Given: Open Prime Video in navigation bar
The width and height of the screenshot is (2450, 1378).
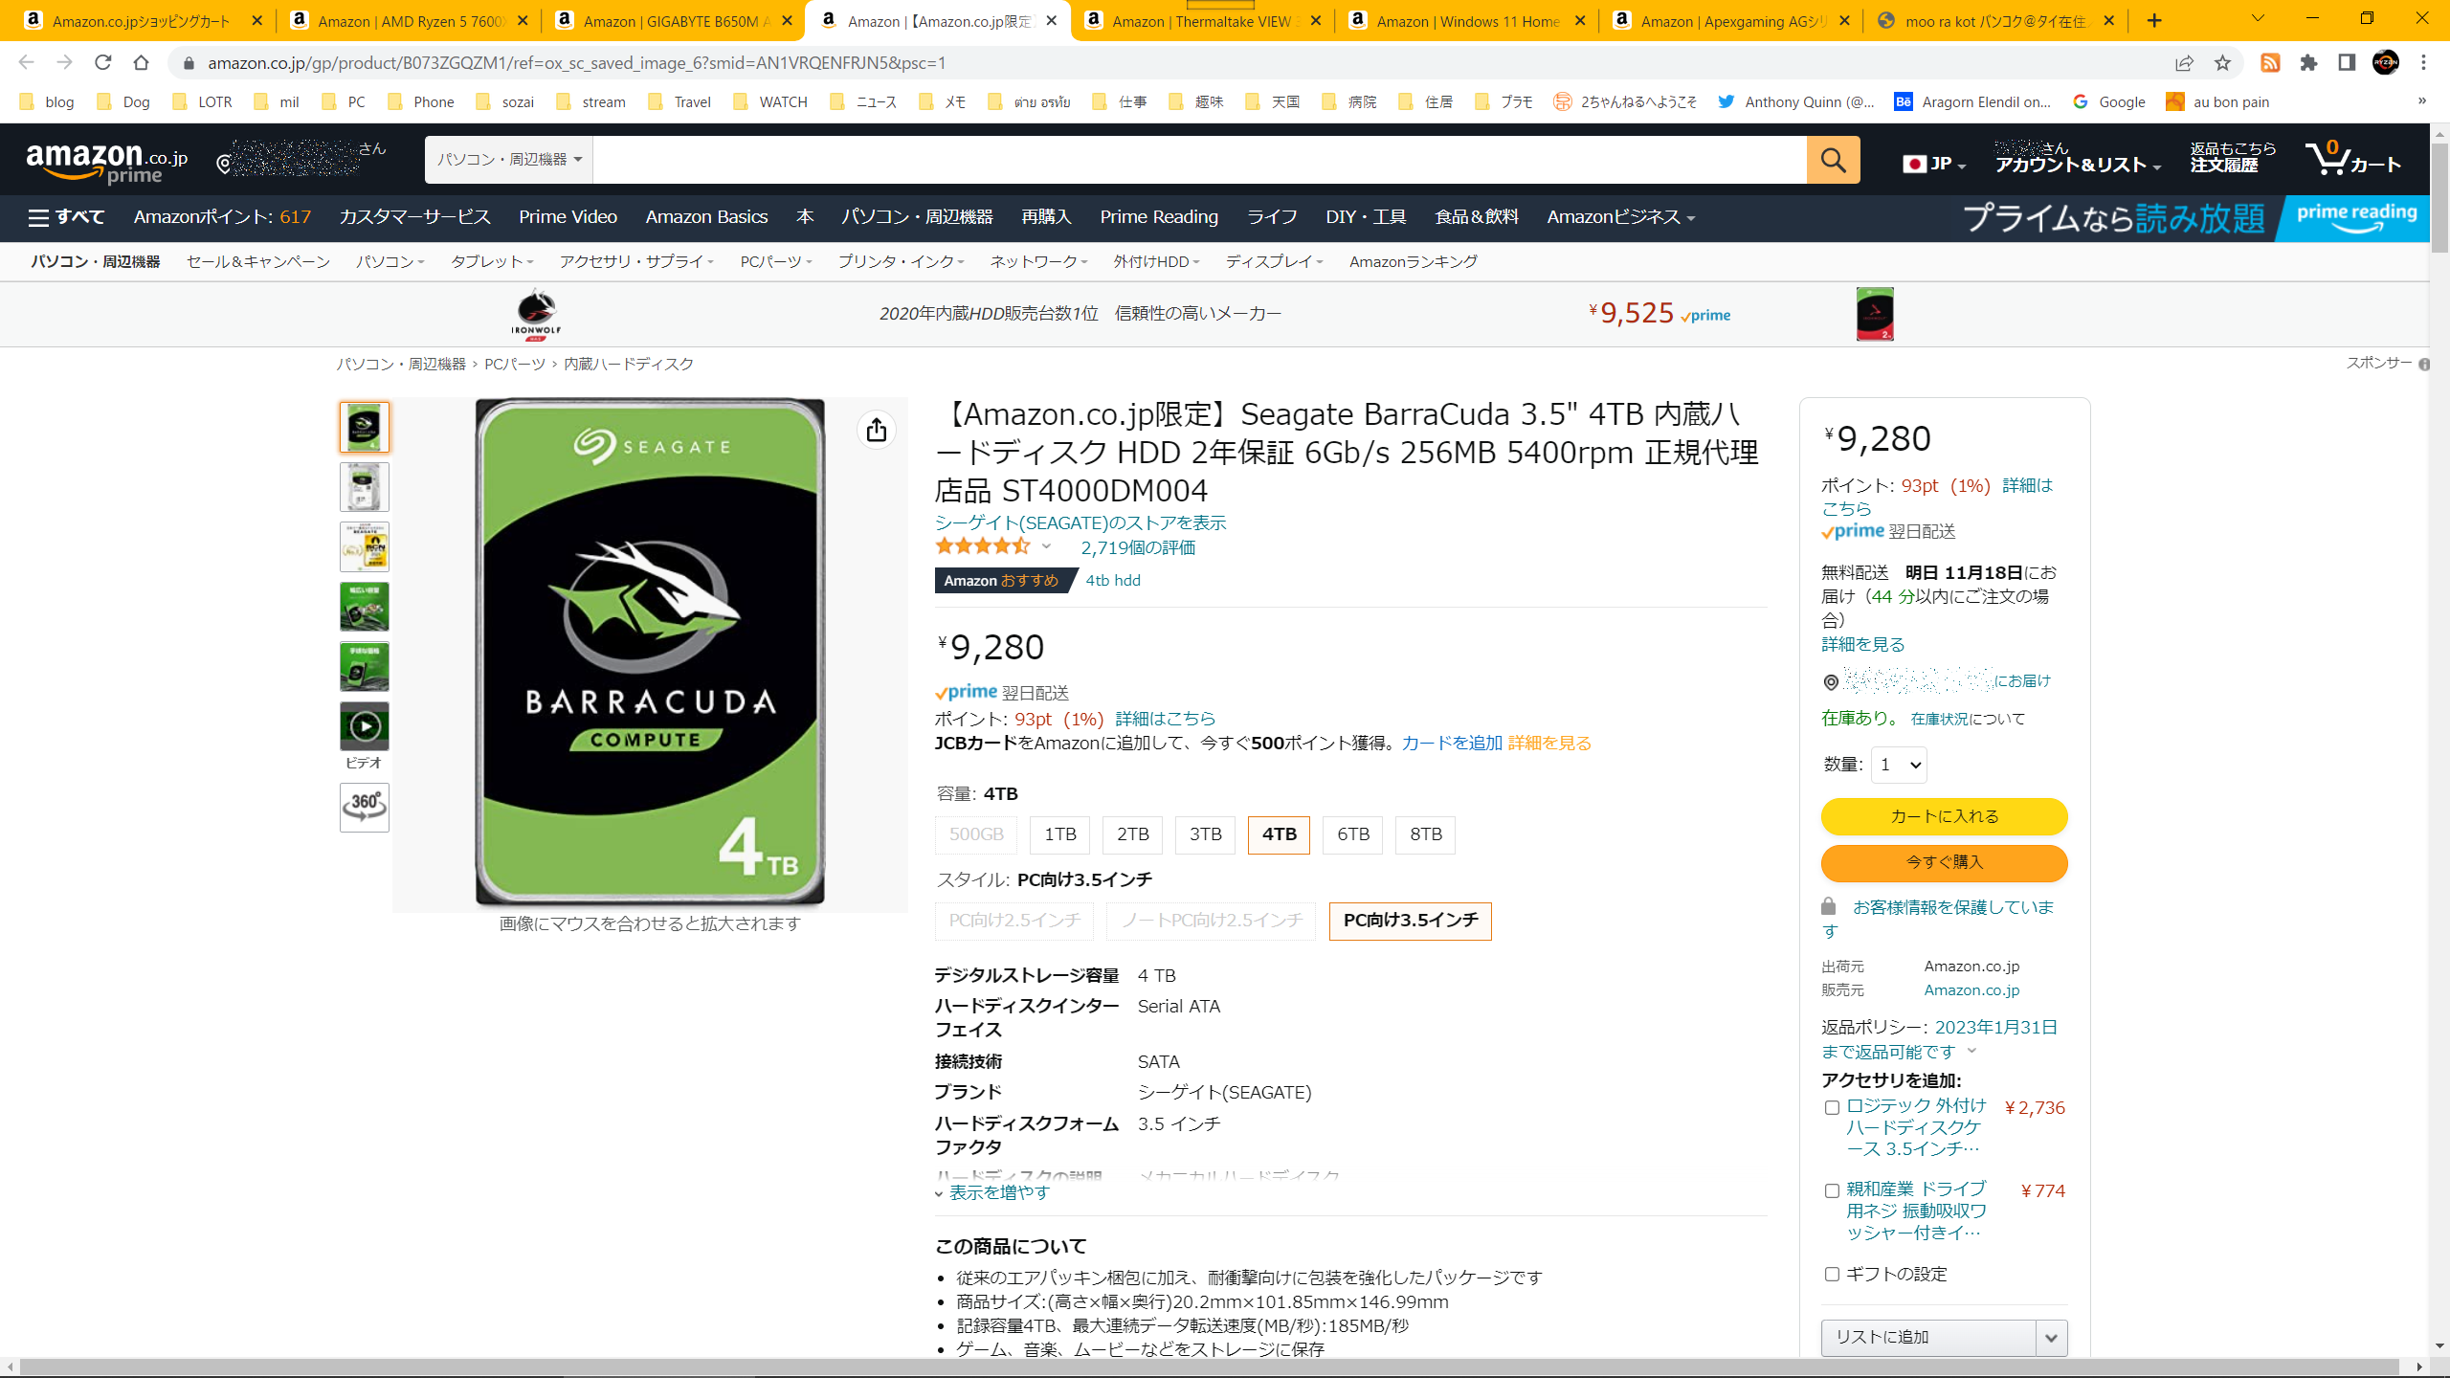Looking at the screenshot, I should pyautogui.click(x=568, y=217).
